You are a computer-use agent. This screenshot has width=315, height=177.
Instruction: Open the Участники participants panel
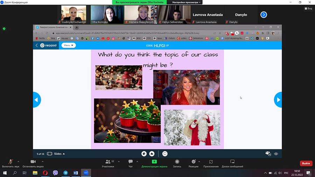(108, 164)
